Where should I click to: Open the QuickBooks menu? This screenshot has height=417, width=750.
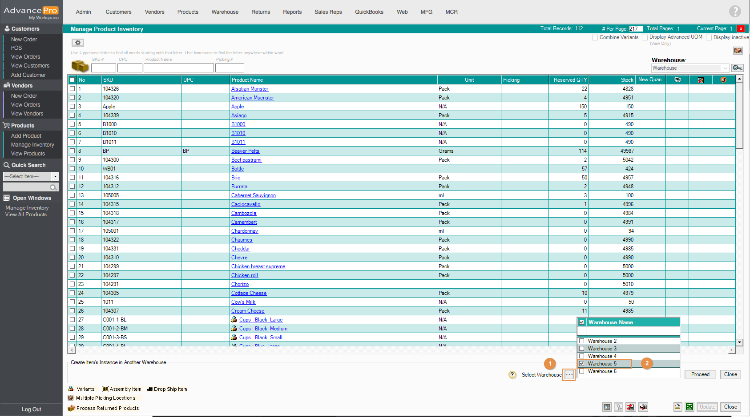click(369, 12)
